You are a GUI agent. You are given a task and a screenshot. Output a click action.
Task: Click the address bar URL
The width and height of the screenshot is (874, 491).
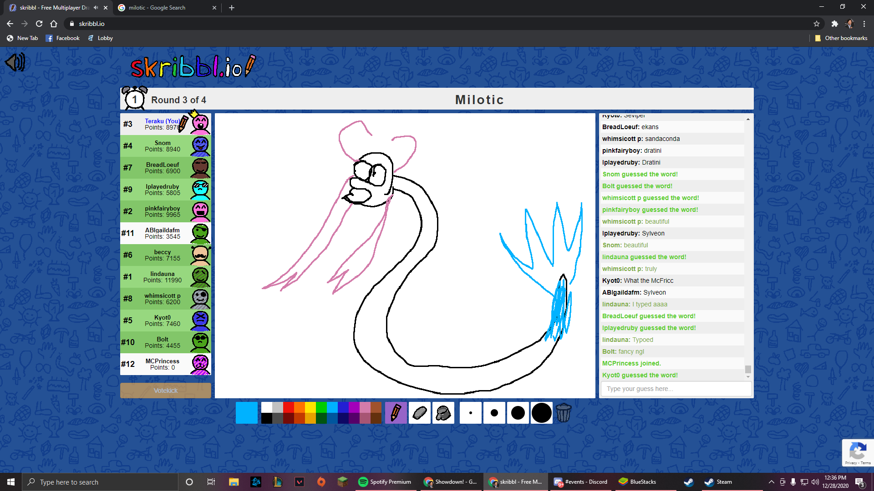point(91,24)
